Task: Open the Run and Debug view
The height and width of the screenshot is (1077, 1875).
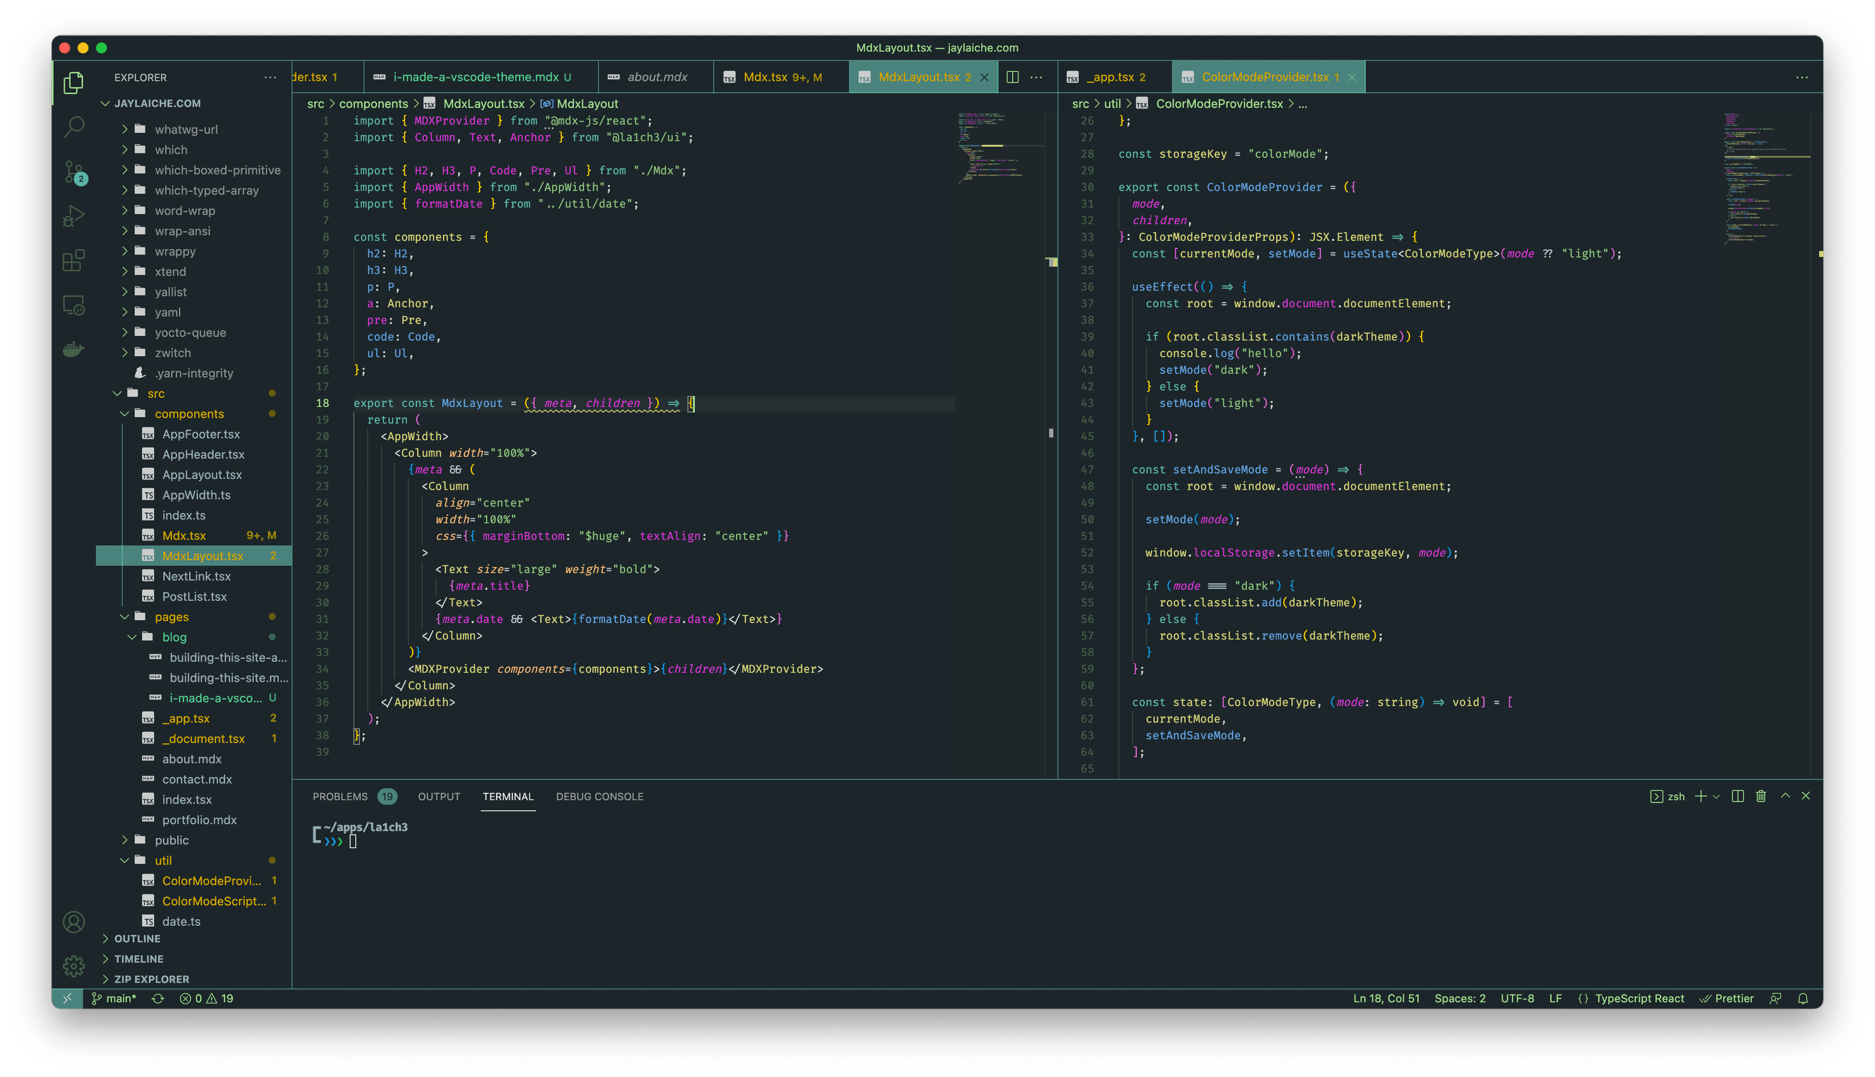Action: (73, 216)
